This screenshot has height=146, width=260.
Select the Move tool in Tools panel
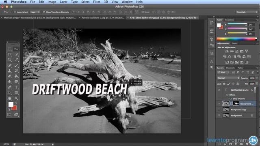point(16,49)
